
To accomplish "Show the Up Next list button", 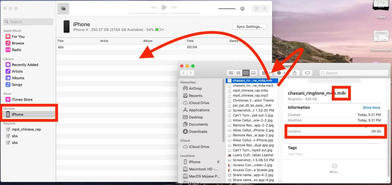I will tap(265, 9).
